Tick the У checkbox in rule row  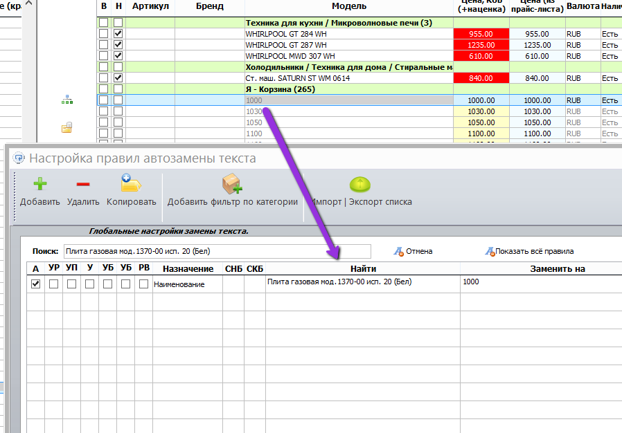click(x=89, y=284)
